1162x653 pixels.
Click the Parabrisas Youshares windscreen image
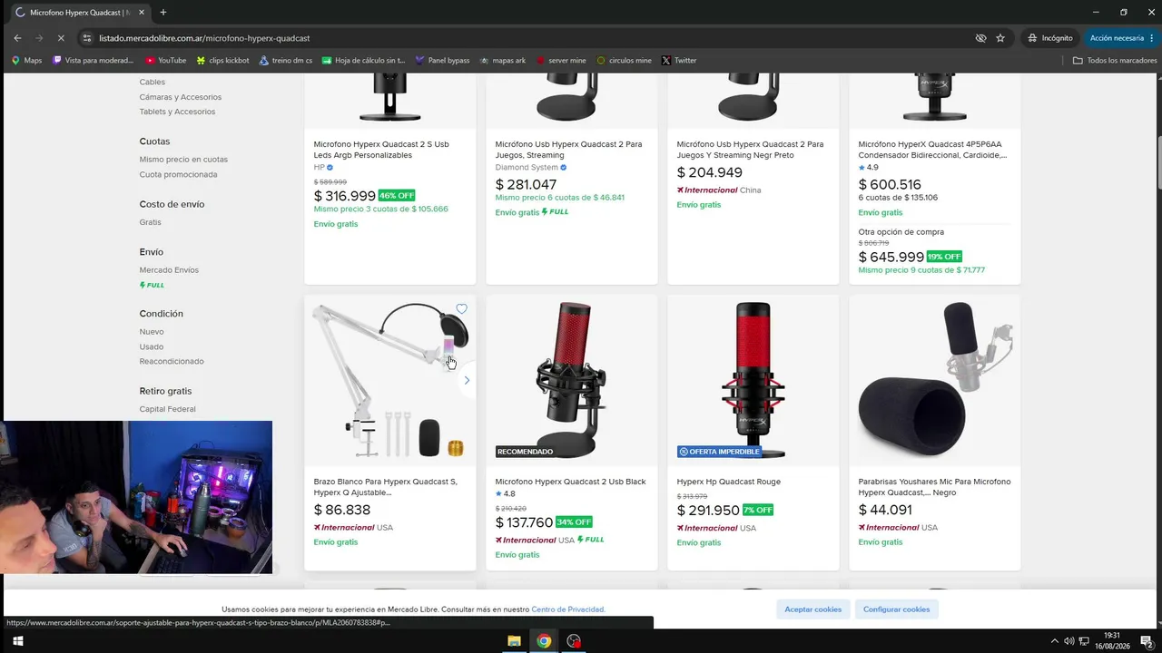935,380
